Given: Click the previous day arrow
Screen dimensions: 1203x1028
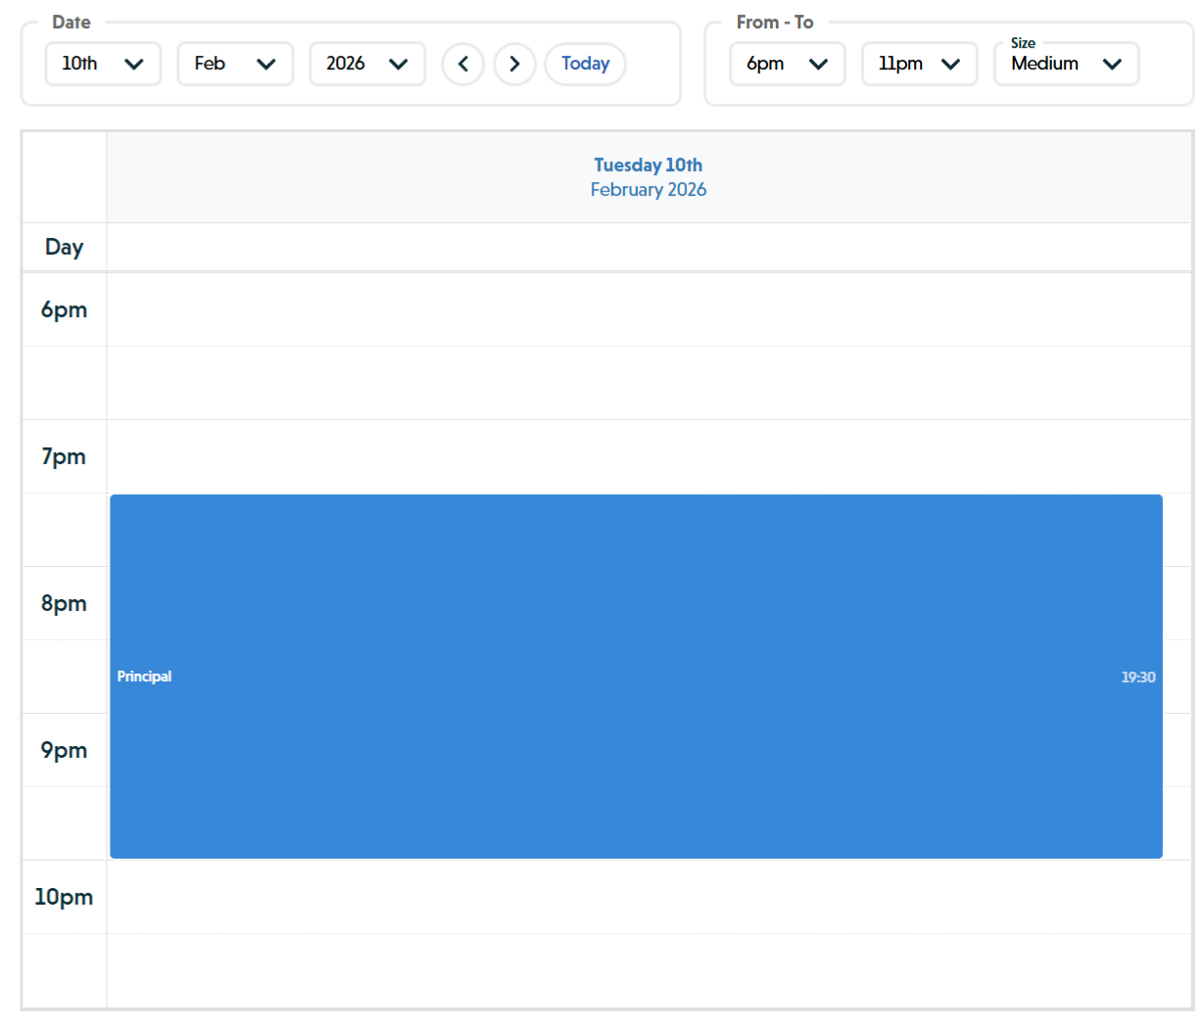Looking at the screenshot, I should [462, 64].
